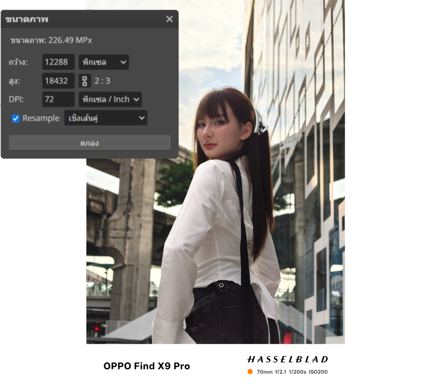Close the ขนาดภาพ dialog with X
422x387 pixels.
point(169,19)
